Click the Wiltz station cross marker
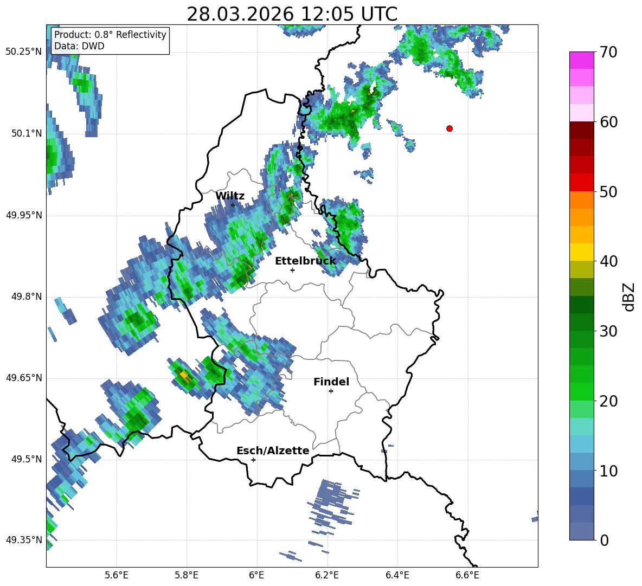 tap(233, 205)
